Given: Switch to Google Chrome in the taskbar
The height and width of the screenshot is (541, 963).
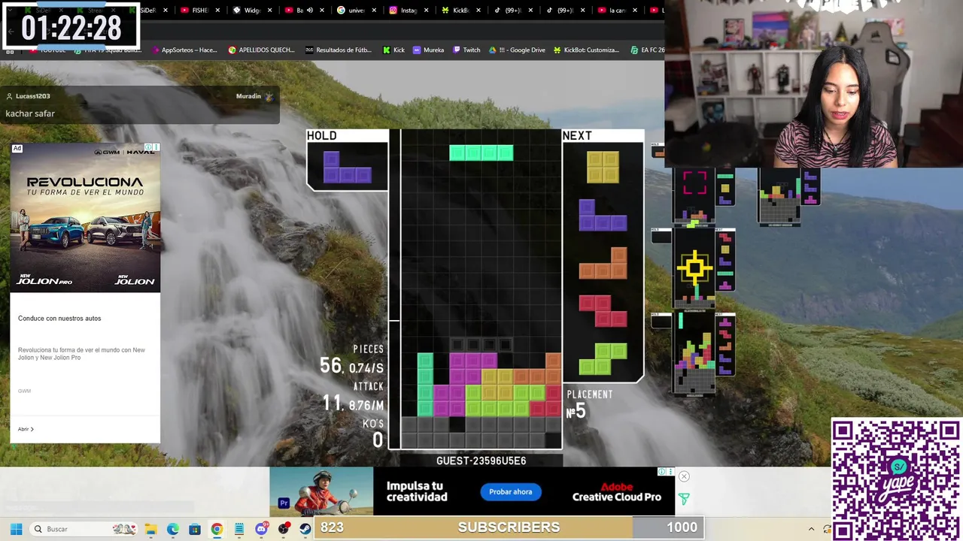Looking at the screenshot, I should coord(217,529).
